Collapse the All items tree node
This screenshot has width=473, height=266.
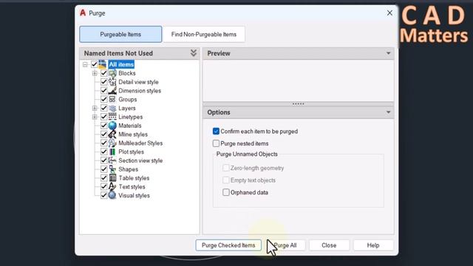pos(85,64)
